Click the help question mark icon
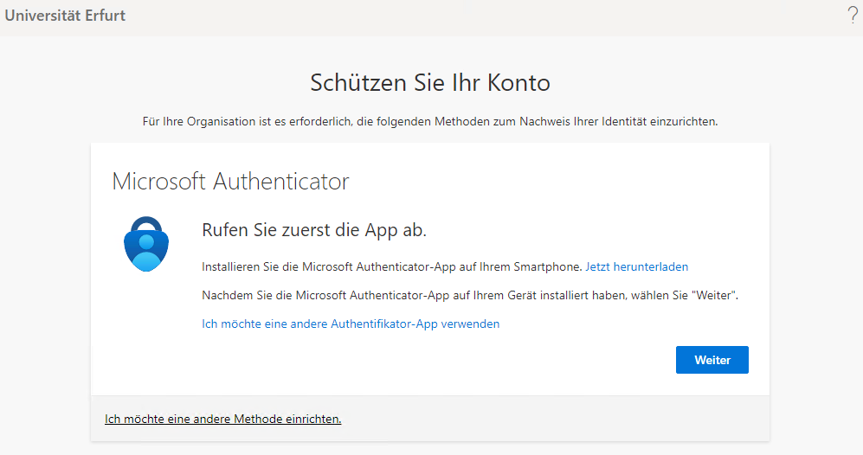The width and height of the screenshot is (863, 455). click(x=852, y=15)
